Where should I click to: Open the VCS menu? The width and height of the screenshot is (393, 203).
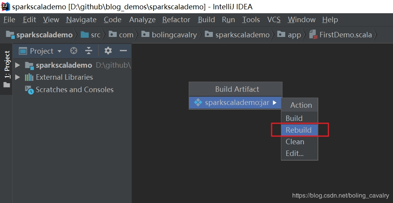point(274,19)
